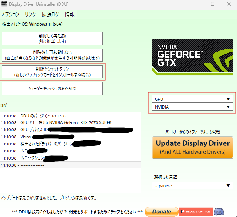This screenshot has height=217, width=237.
Task: Select the GPU #1 RTX 2070 SUPER log line
Action: coord(70,123)
